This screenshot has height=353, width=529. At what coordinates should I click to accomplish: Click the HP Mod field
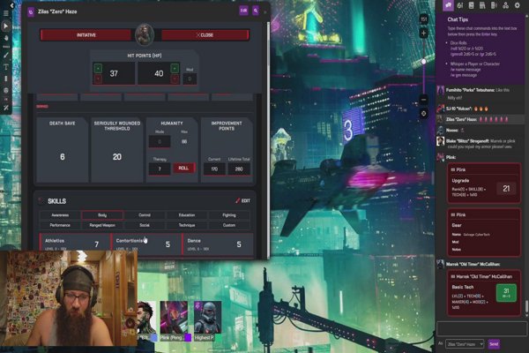(x=190, y=79)
